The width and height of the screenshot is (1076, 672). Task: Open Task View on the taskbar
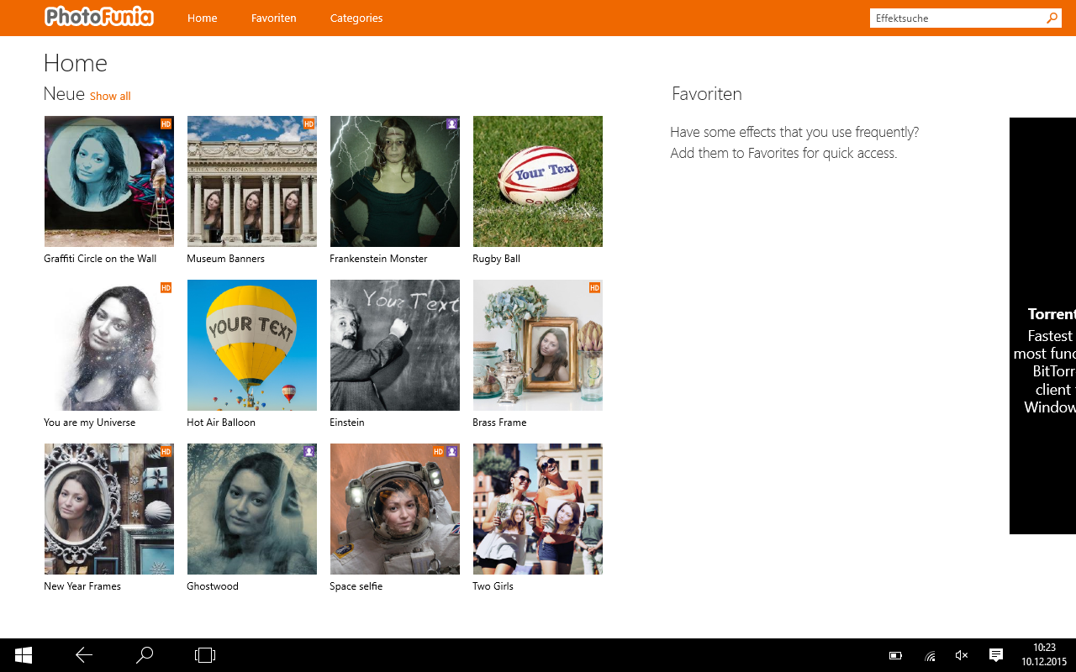click(x=205, y=655)
